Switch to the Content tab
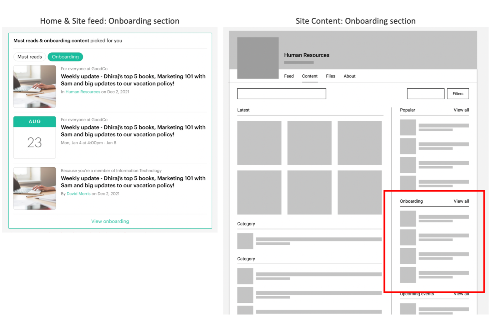 (309, 76)
